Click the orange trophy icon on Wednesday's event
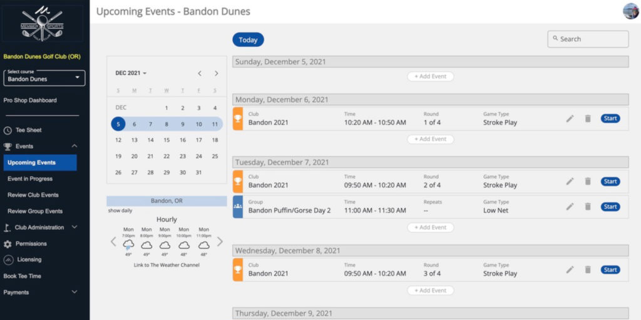The height and width of the screenshot is (320, 641). [238, 270]
